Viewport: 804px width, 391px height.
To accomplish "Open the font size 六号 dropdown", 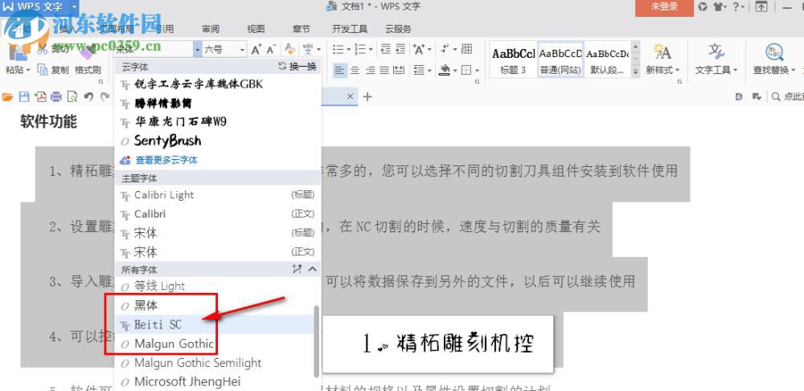I will tap(242, 49).
